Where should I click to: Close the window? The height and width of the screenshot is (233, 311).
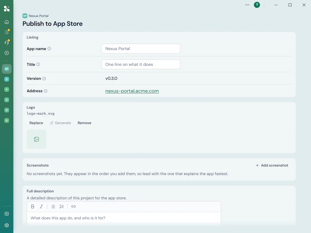(x=304, y=5)
